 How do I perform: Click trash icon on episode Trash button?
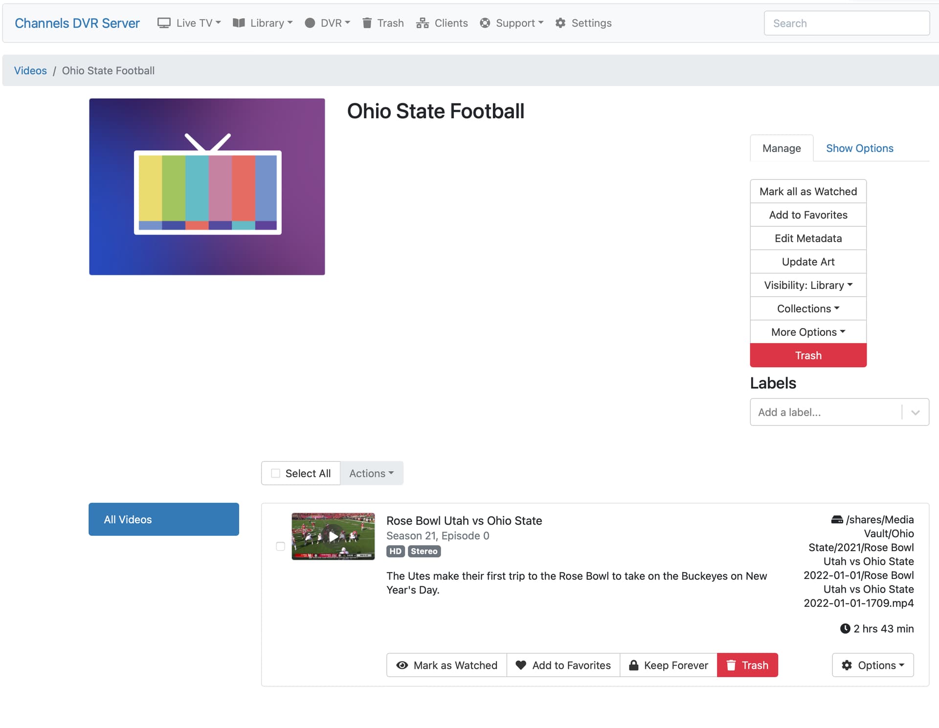731,665
